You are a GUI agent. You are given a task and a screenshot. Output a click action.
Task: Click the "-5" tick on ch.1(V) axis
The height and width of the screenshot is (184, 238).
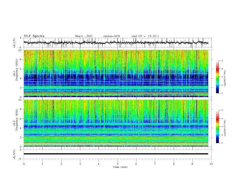pos(20,48)
